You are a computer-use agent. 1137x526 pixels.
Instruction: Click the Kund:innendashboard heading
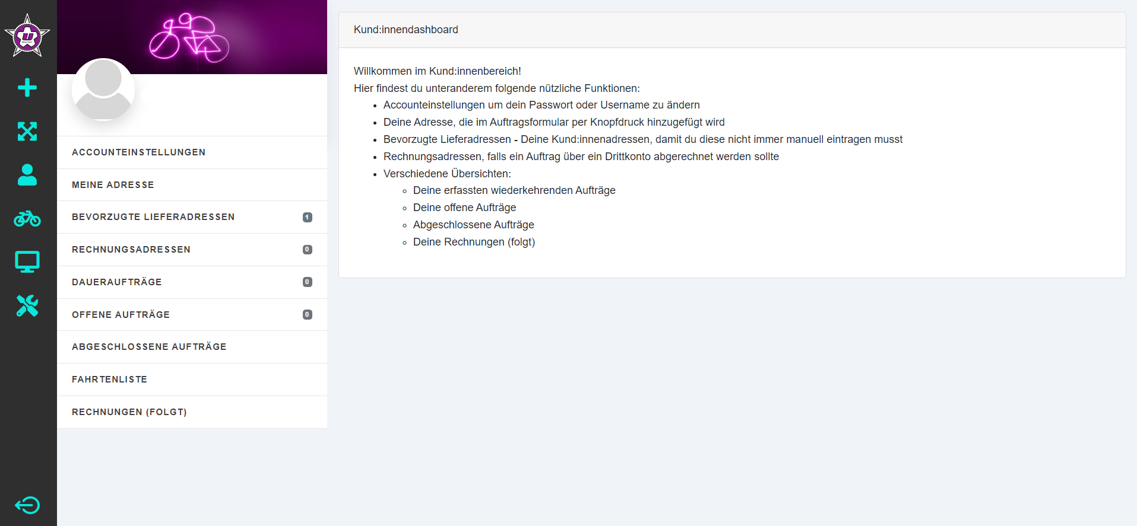coord(406,30)
